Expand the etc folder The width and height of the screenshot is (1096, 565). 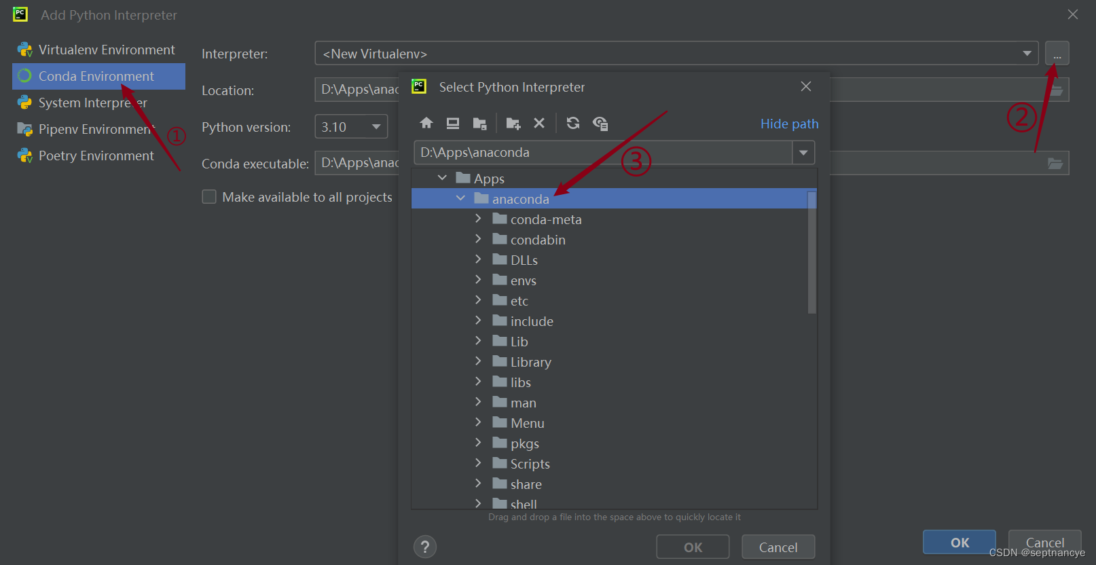[478, 300]
